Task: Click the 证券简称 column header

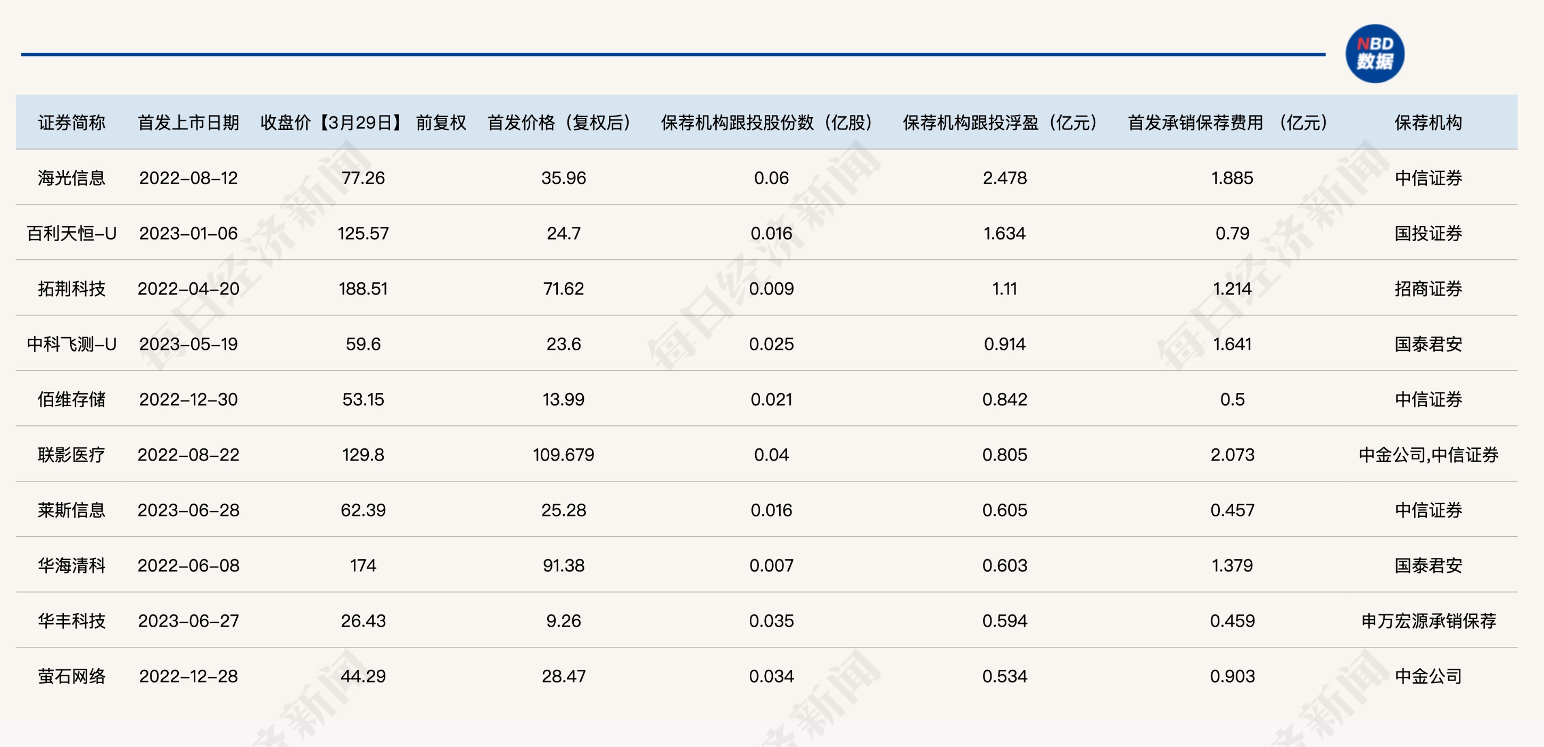Action: (71, 122)
